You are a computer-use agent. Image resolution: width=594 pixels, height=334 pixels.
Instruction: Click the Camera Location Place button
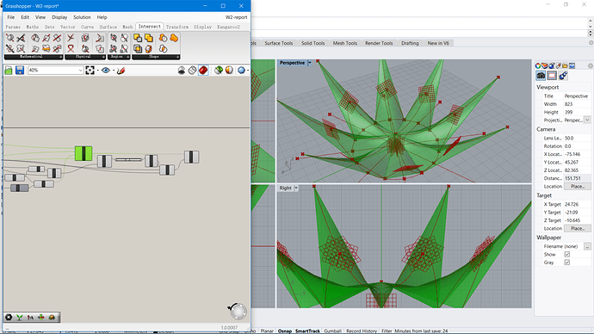click(x=578, y=186)
